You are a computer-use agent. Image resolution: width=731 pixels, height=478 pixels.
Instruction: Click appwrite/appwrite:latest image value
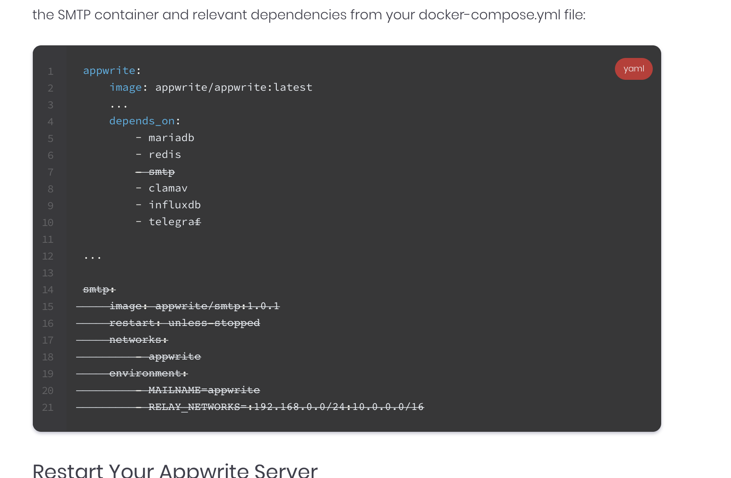pyautogui.click(x=234, y=87)
